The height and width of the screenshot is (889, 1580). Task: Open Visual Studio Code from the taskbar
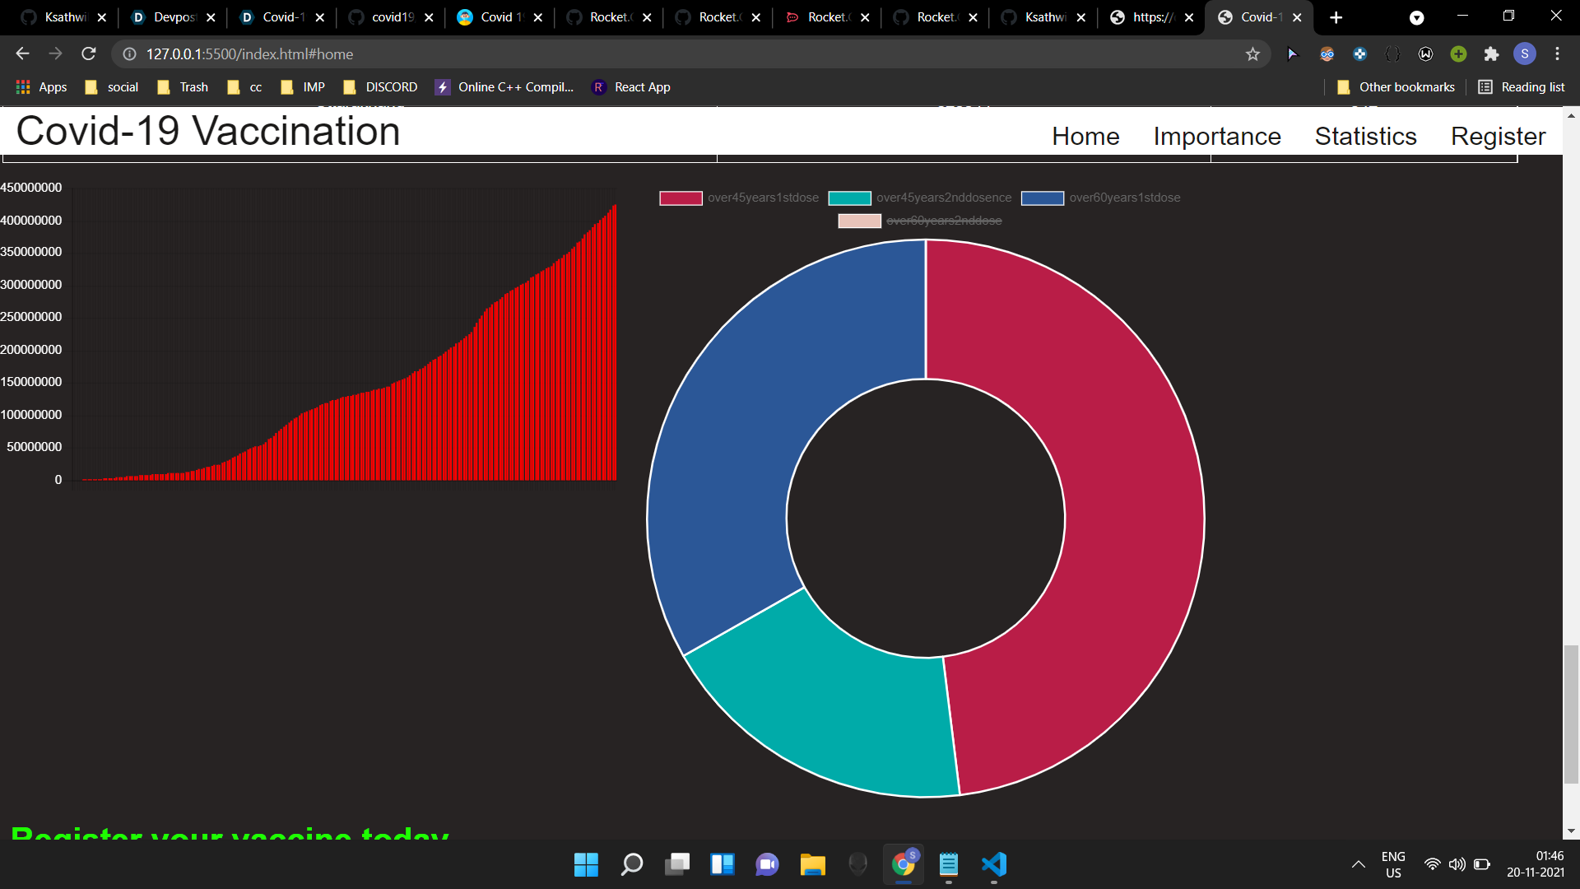tap(994, 864)
